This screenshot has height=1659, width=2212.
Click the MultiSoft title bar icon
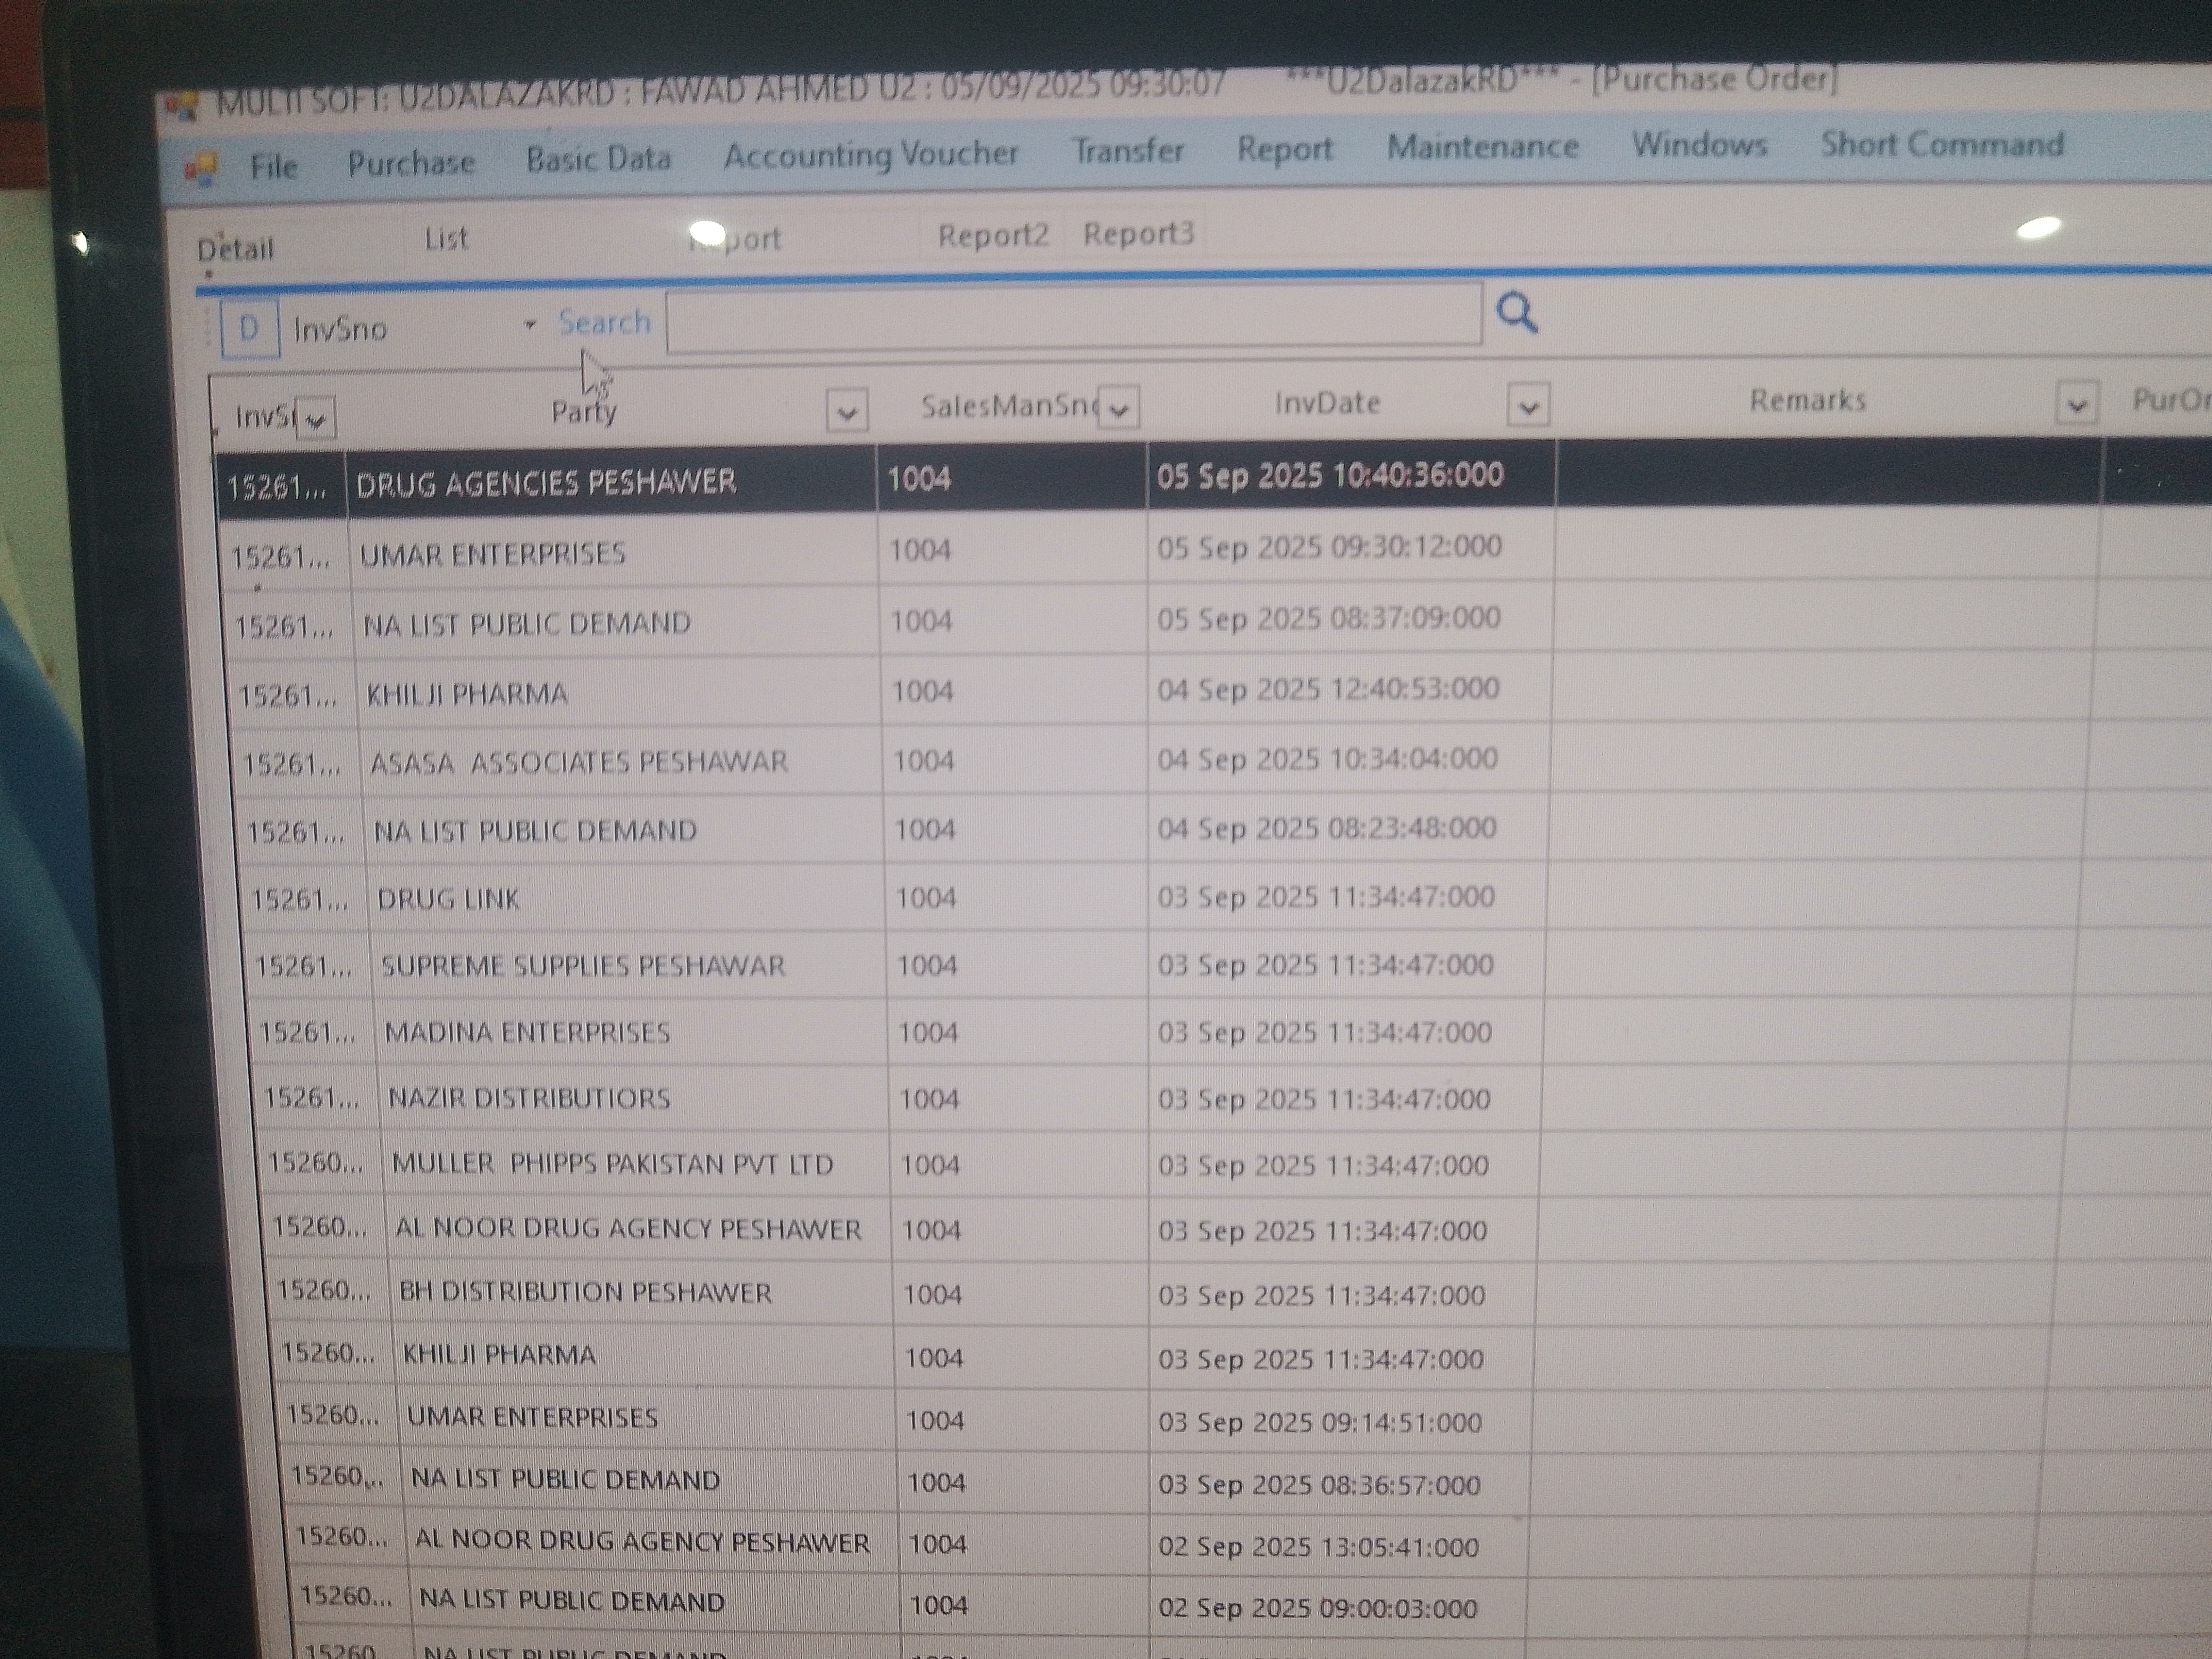[182, 105]
